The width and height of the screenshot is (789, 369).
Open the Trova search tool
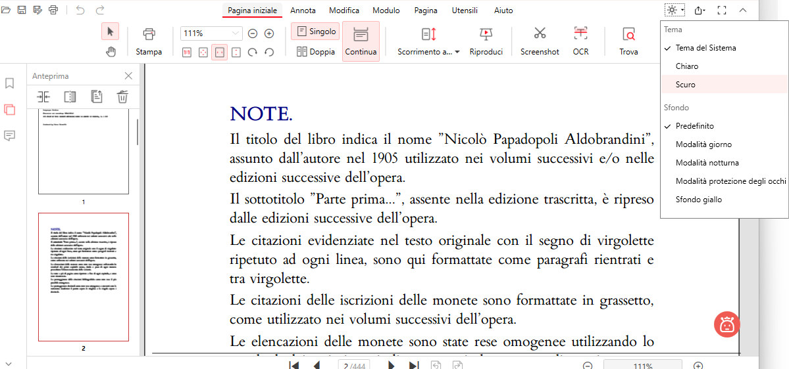[x=628, y=34]
